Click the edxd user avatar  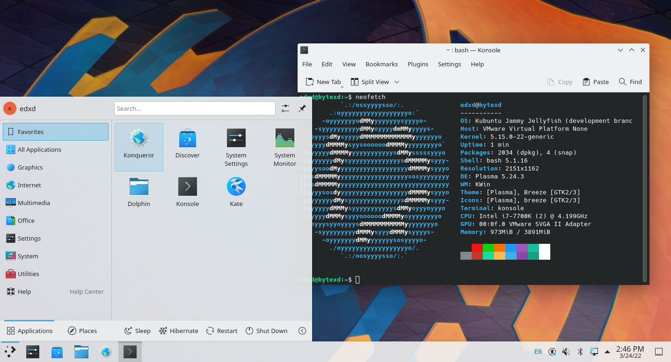(10, 108)
